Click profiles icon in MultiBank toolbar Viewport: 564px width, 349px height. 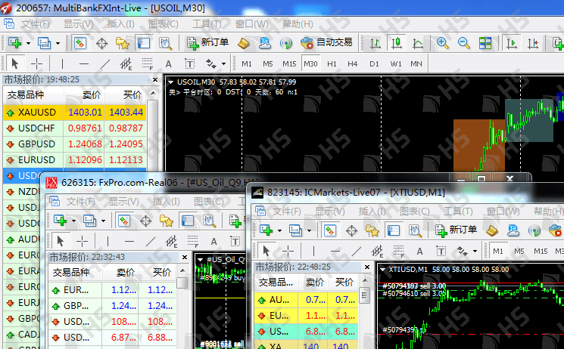pos(44,43)
